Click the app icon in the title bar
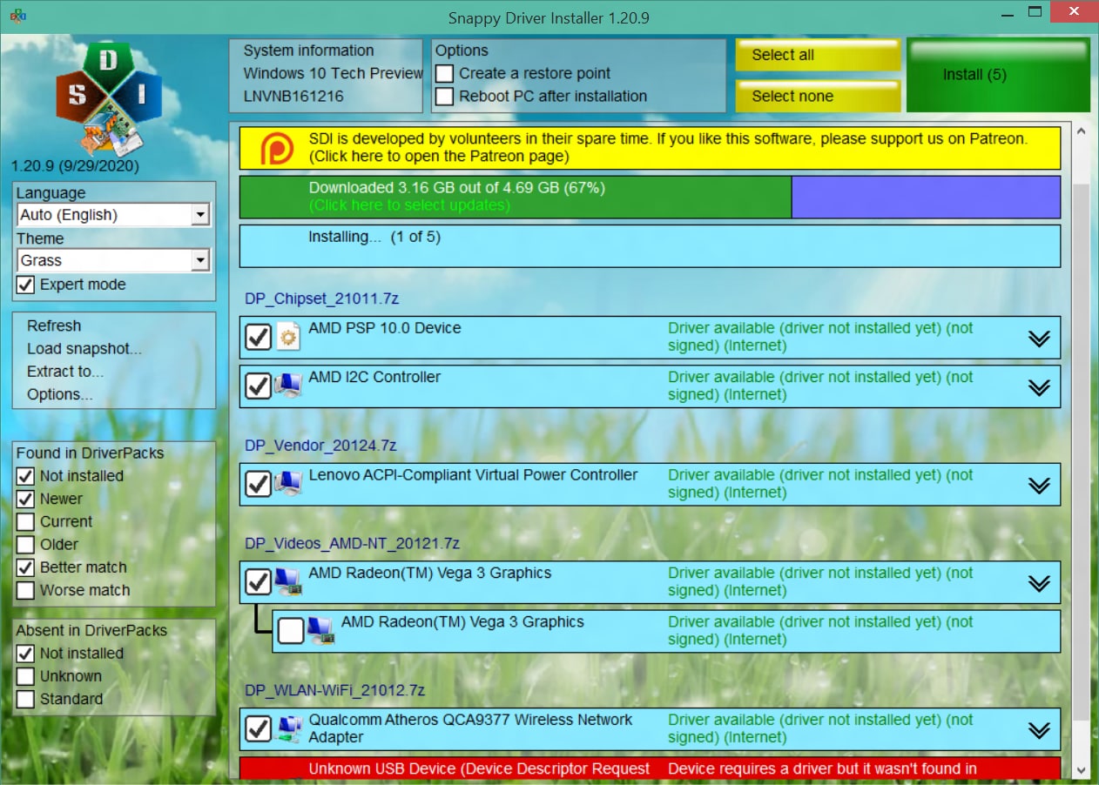The image size is (1099, 785). pyautogui.click(x=17, y=17)
